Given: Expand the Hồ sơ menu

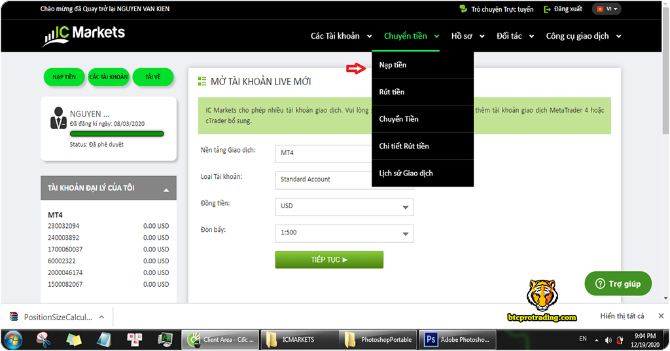Looking at the screenshot, I should [x=467, y=36].
